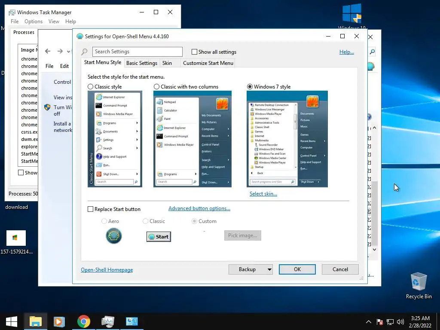This screenshot has height=330, width=440.
Task: Click the volume speaker tray icon
Action: pyautogui.click(x=400, y=322)
